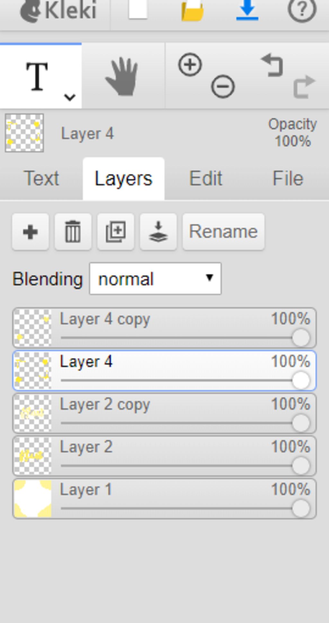Screen dimensions: 329x623
Task: Click the zoom out minus icon
Action: click(223, 86)
